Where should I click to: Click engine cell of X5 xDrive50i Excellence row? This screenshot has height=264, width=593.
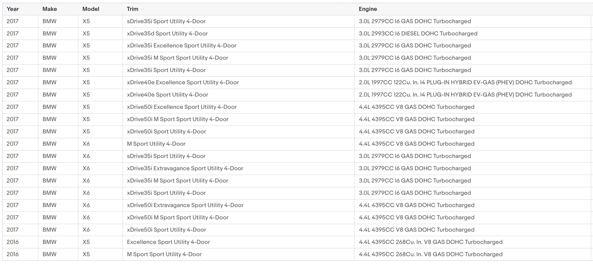(x=472, y=107)
